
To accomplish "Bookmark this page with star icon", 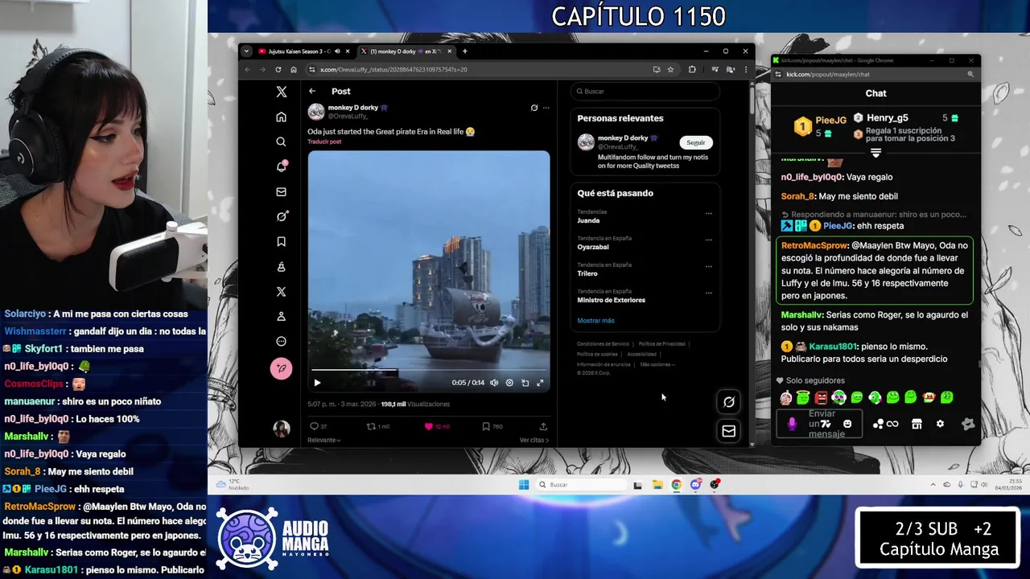I will pyautogui.click(x=670, y=69).
